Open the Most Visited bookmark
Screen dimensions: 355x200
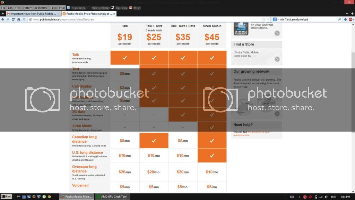(77, 8)
